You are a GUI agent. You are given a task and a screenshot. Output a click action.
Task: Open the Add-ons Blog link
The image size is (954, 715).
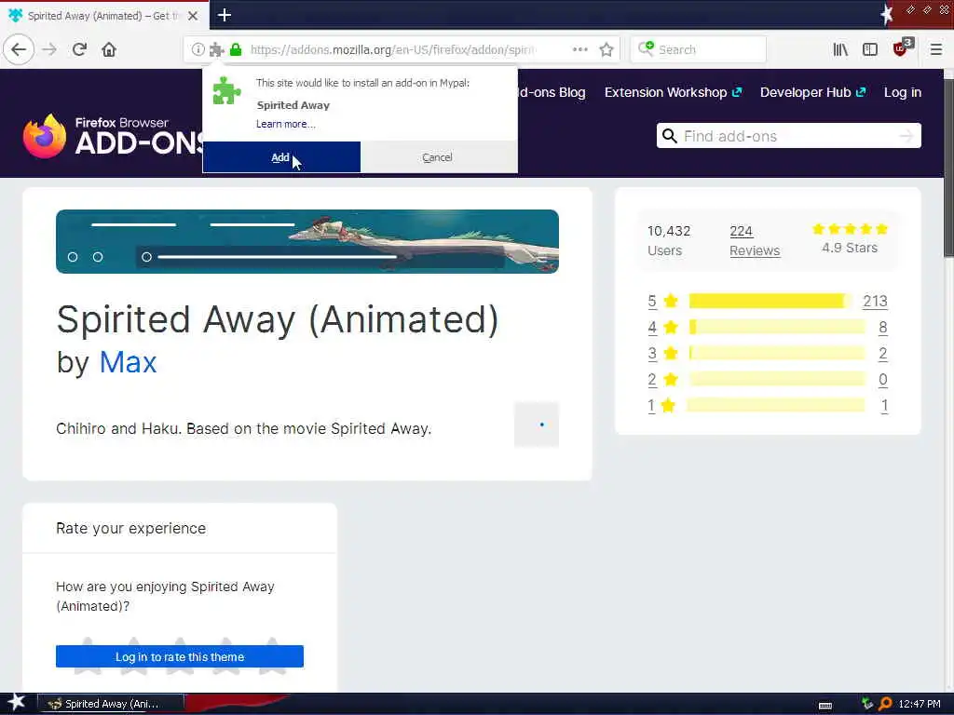tap(552, 92)
